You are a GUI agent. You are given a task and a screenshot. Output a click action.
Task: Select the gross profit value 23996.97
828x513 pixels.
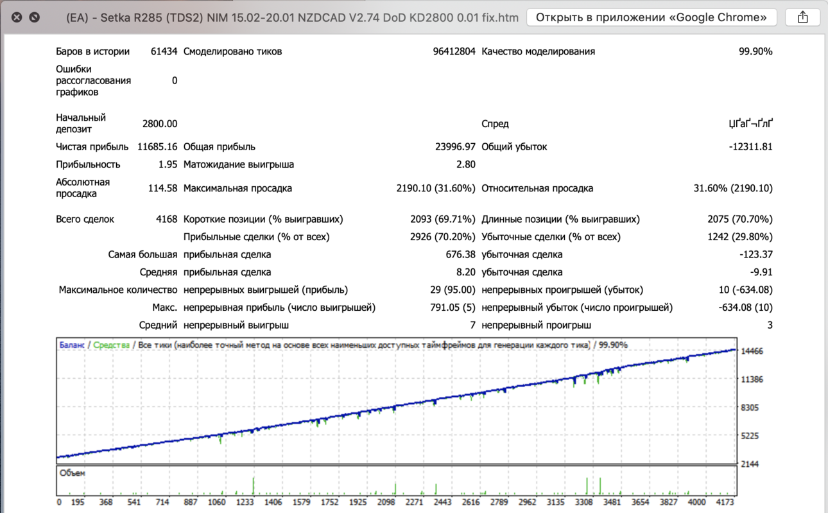point(455,147)
